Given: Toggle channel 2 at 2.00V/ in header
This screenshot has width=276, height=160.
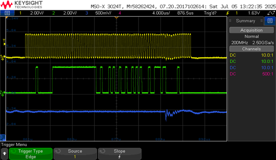Looking at the screenshot, I should (x=64, y=13).
